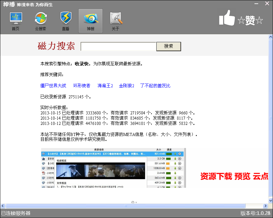Open the 云搜索 cloud search icon

click(40, 21)
